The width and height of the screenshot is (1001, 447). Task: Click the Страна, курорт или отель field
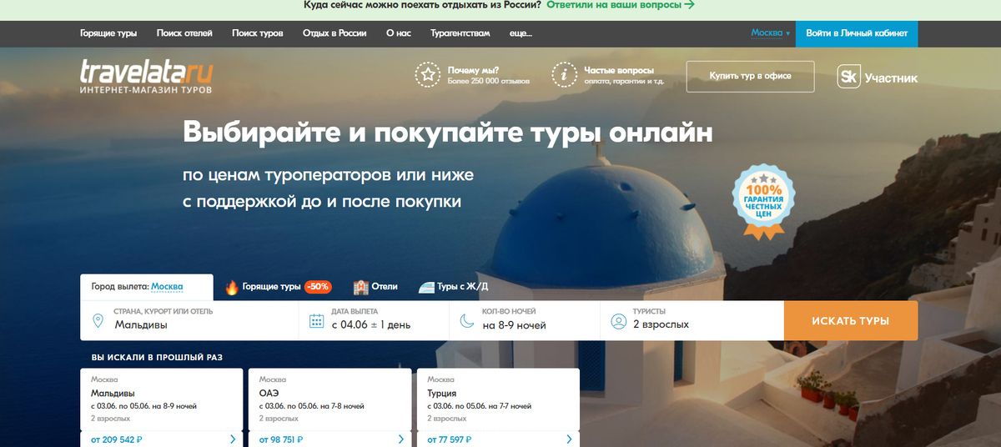coord(189,320)
